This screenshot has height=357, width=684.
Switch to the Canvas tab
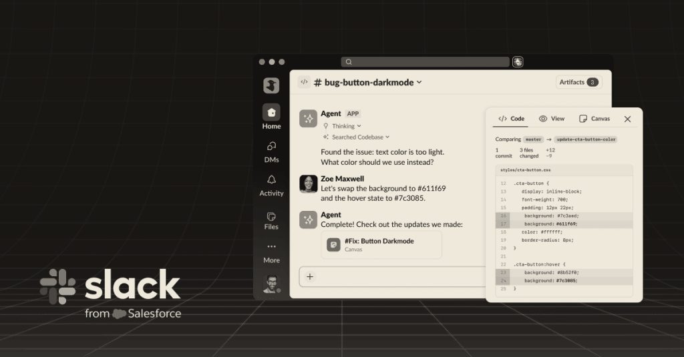point(594,119)
